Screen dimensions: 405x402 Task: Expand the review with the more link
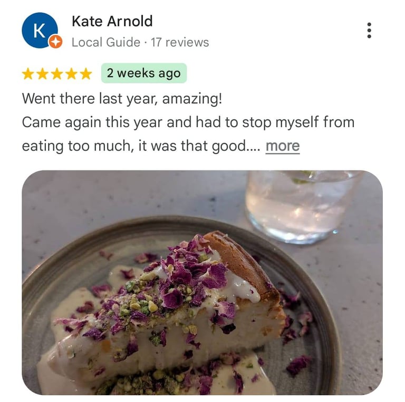283,146
